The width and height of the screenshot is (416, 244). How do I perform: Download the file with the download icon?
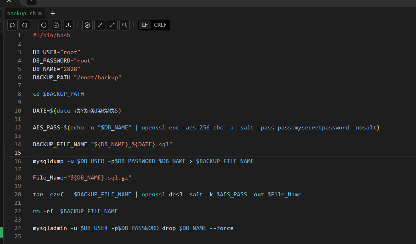click(x=68, y=25)
